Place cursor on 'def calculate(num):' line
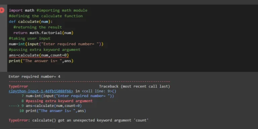The width and height of the screenshot is (258, 129). 31,21
